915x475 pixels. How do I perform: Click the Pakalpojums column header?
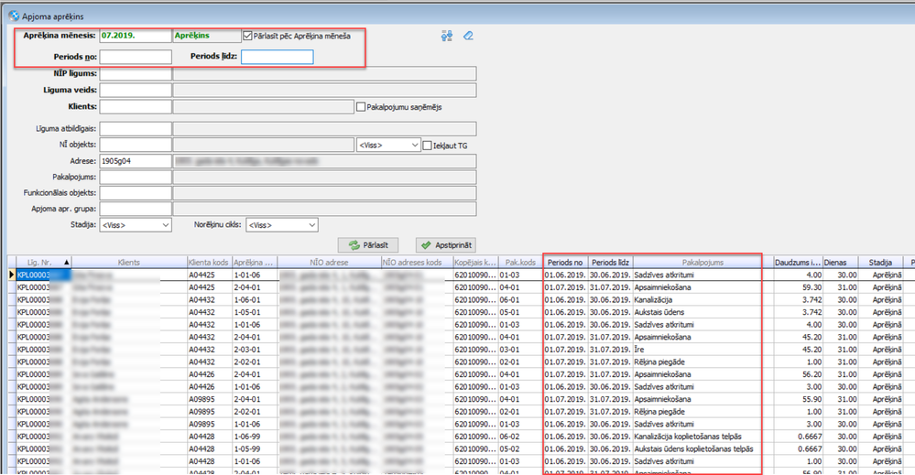tap(703, 263)
